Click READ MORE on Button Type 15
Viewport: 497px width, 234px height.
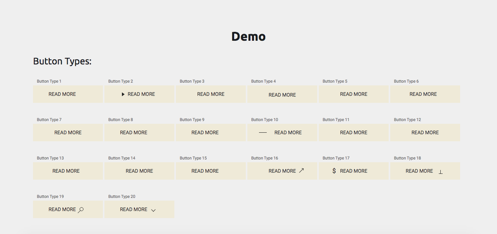coord(205,171)
